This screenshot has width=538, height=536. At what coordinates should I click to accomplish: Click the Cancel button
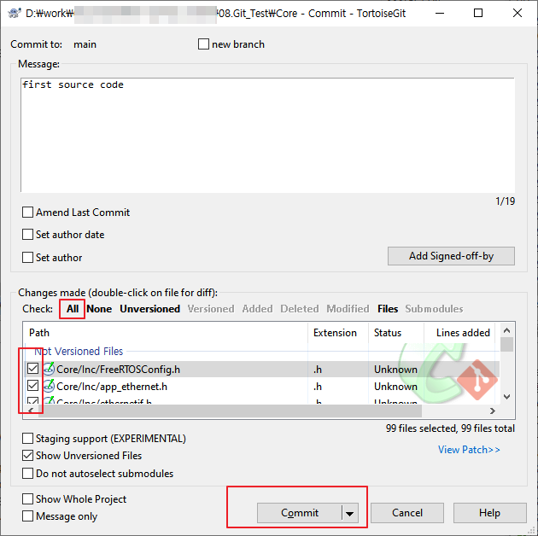[407, 513]
